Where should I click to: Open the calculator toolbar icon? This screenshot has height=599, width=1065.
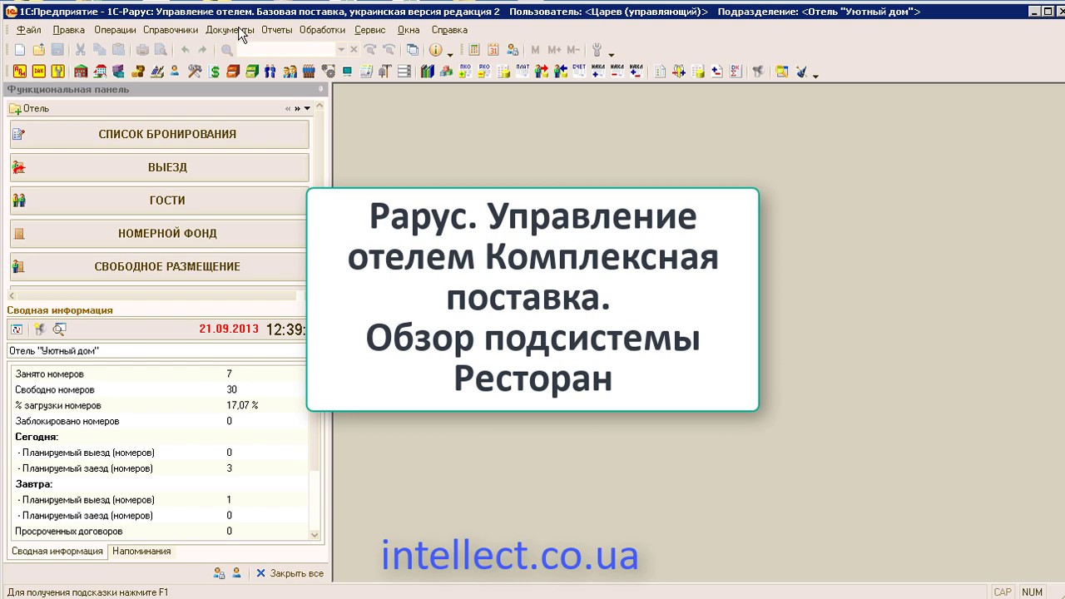pos(473,50)
